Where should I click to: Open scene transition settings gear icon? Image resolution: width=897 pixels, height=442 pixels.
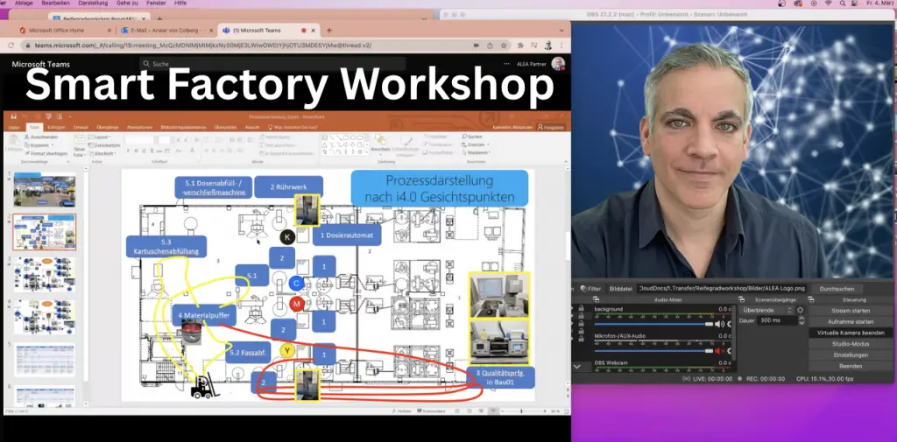coord(800,310)
